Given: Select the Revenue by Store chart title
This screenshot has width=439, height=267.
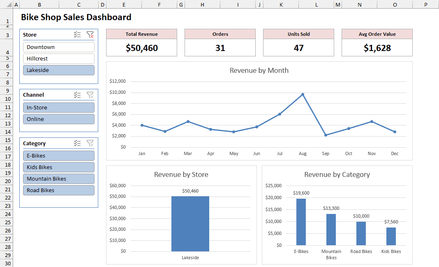Looking at the screenshot, I should pos(181,174).
